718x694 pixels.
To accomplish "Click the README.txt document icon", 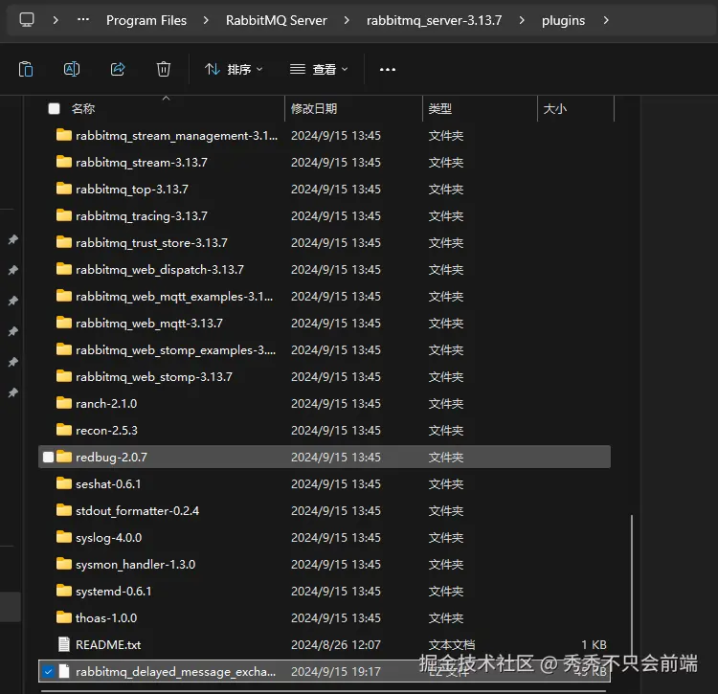I will [63, 644].
